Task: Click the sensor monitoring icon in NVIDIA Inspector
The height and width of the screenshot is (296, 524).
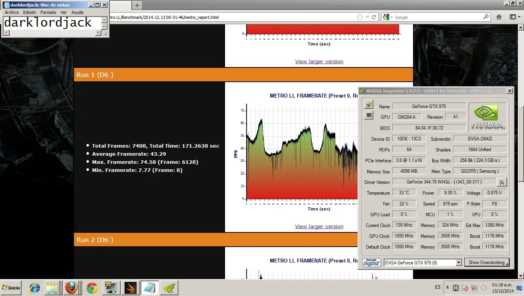Action: (x=369, y=104)
